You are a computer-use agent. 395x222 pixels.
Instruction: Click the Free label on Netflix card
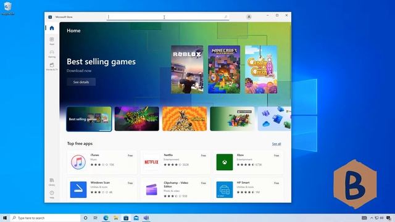(x=203, y=155)
